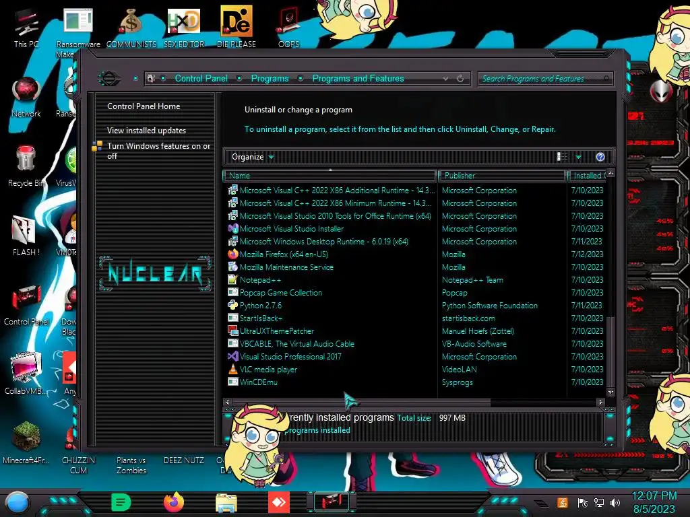Open Control Panel Home link
The height and width of the screenshot is (517, 690).
(144, 106)
